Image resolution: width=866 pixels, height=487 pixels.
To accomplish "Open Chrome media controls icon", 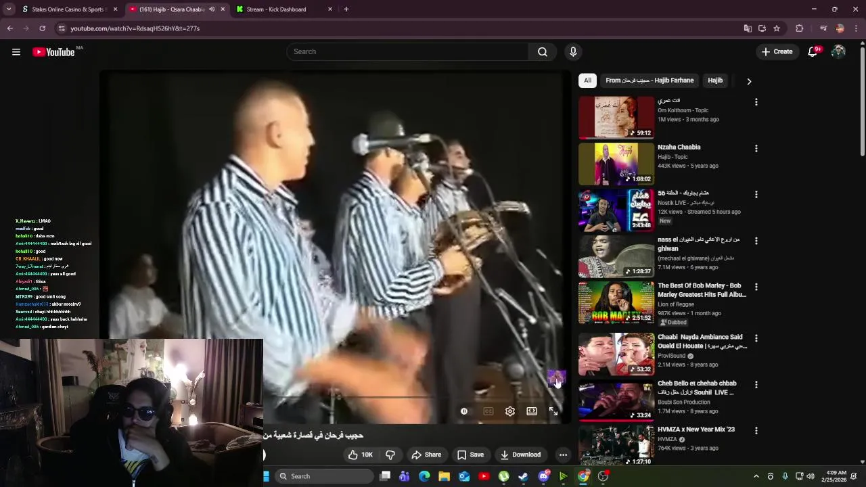I will click(823, 28).
